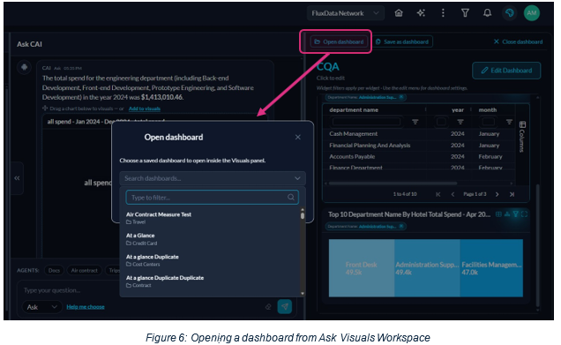This screenshot has width=561, height=345.
Task: Go to previous table page
Action: tap(453, 194)
